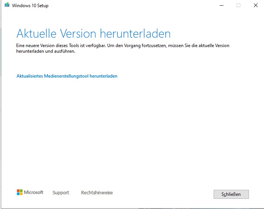Click the Windows 10 Setup title bar icon
Viewport: 264px width, 209px height.
click(7, 5)
